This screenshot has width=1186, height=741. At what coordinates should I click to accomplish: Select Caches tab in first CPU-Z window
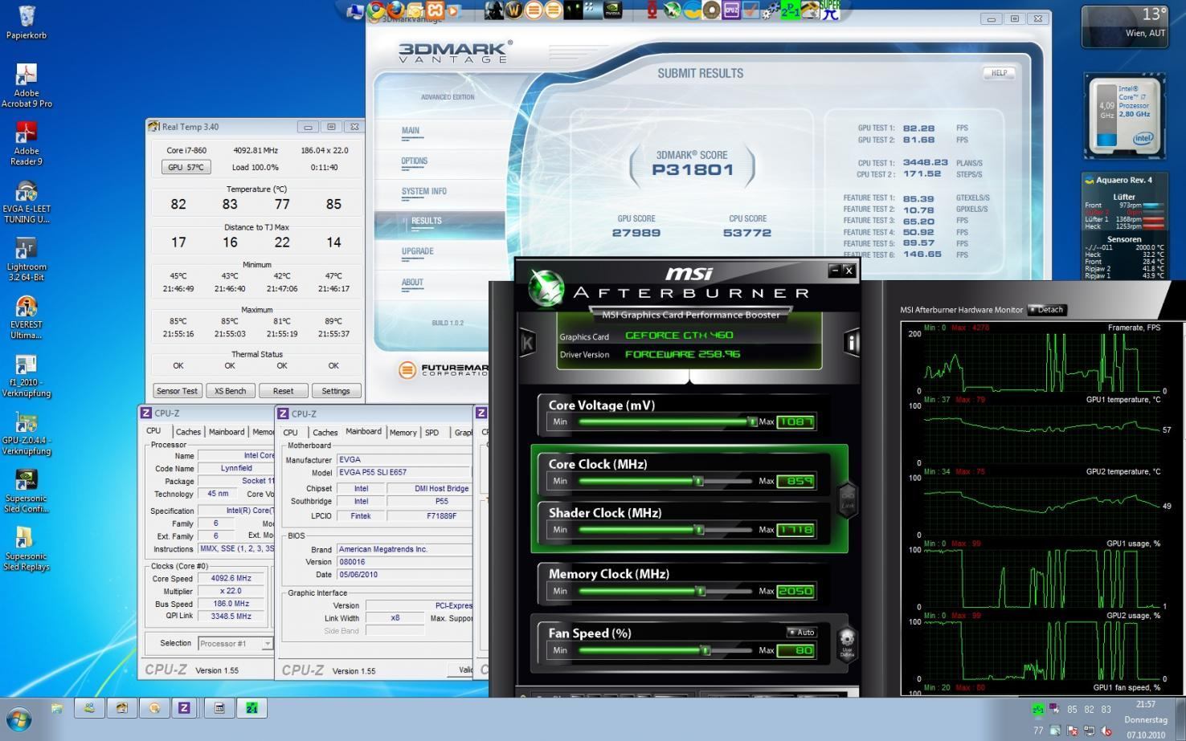point(188,432)
